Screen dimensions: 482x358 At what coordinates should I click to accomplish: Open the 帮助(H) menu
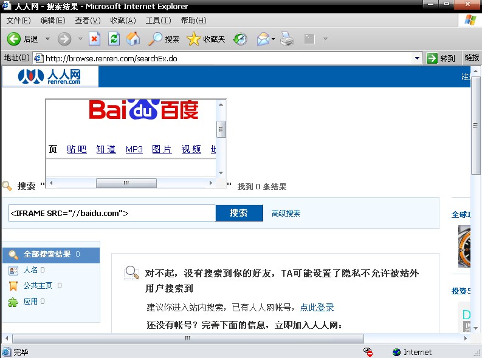click(193, 21)
